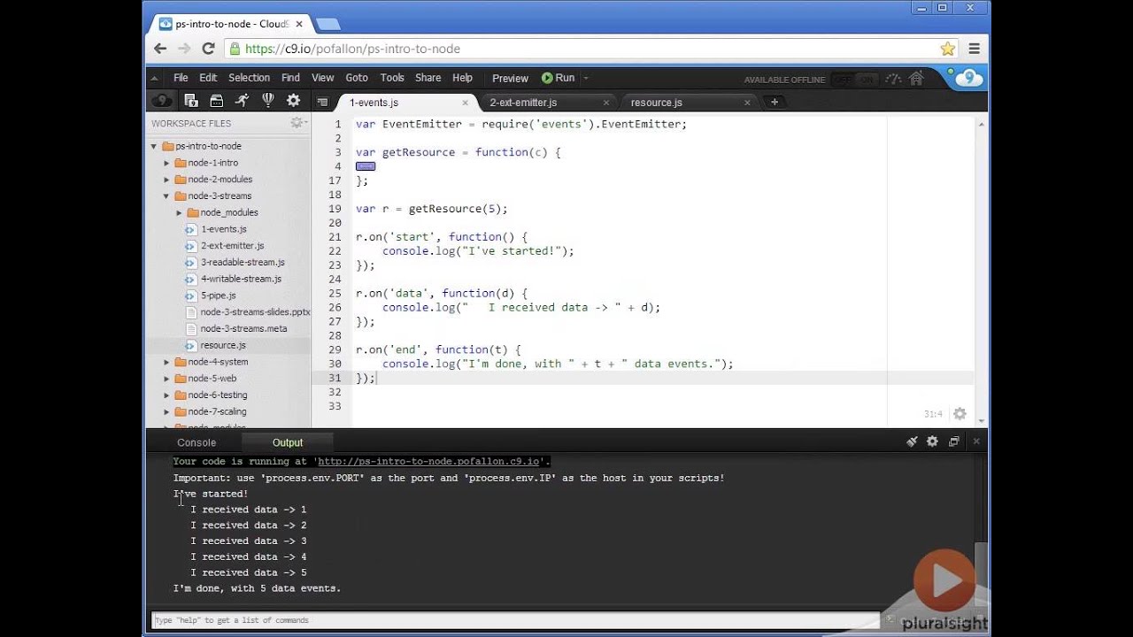Expand the node-2-modules folder
This screenshot has width=1133, height=637.
[166, 180]
